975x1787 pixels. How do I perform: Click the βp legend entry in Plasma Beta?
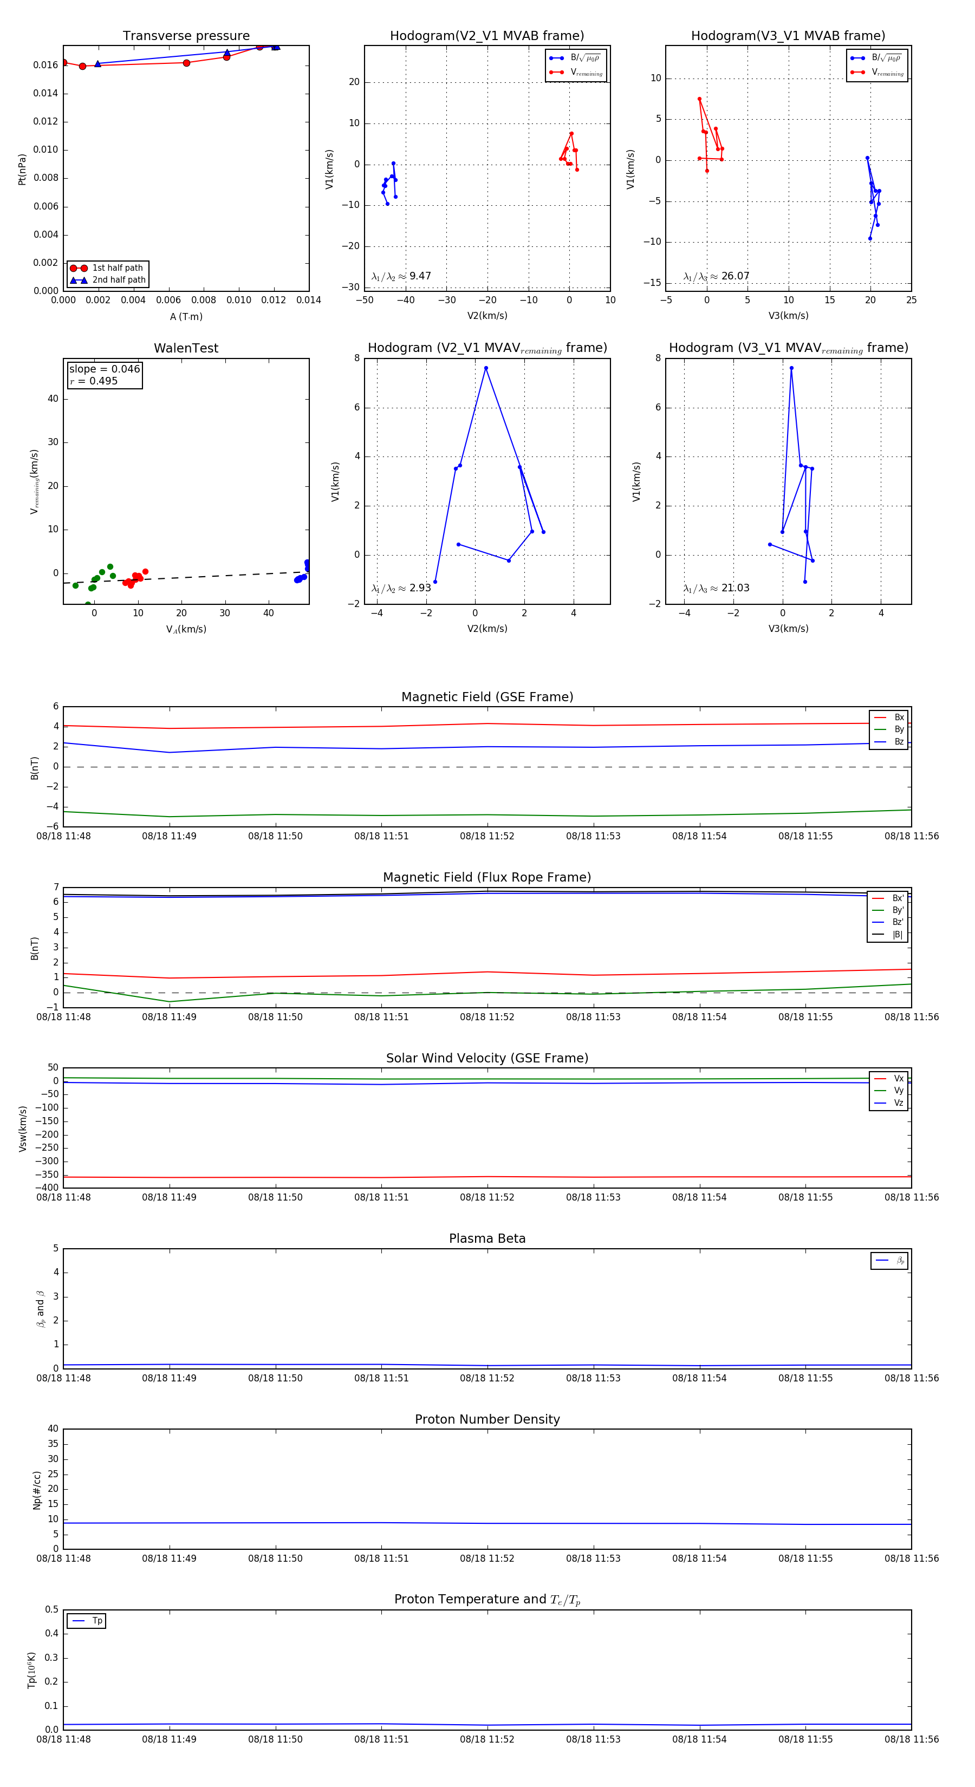[890, 1261]
